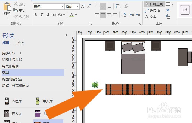Viewport: 192px width, 123px height.
Task: Click the connection point (X) tool
Action: tap(168, 10)
